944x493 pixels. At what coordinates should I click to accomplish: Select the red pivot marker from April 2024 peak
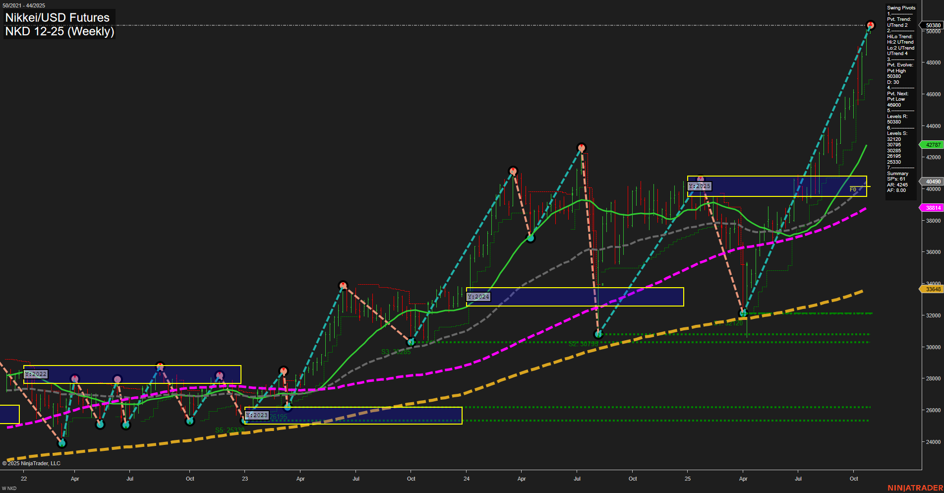[513, 171]
